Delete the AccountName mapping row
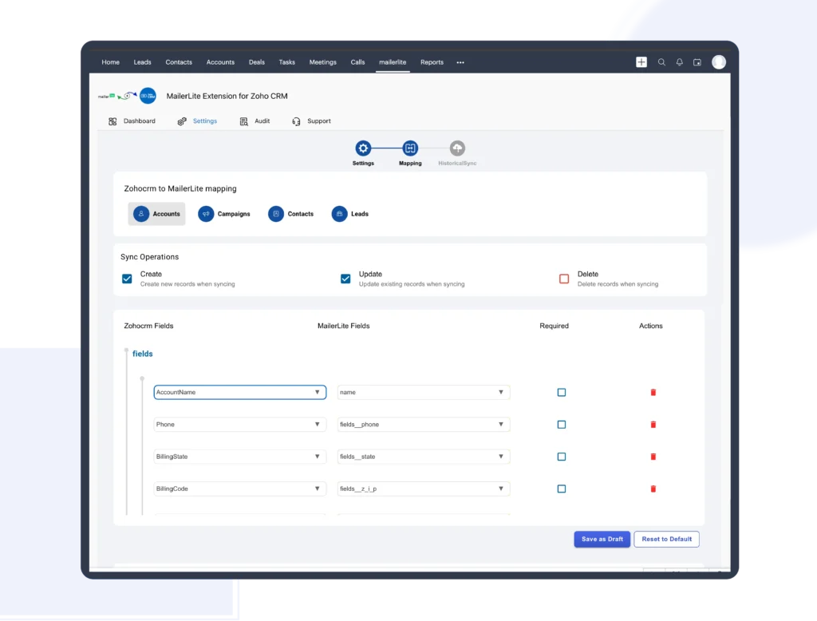The width and height of the screenshot is (817, 621). (x=653, y=393)
